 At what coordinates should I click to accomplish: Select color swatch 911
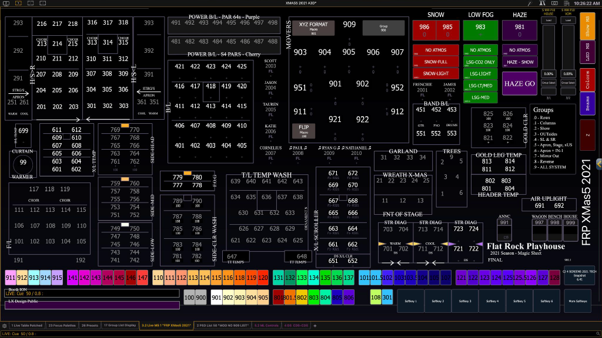click(x=11, y=278)
